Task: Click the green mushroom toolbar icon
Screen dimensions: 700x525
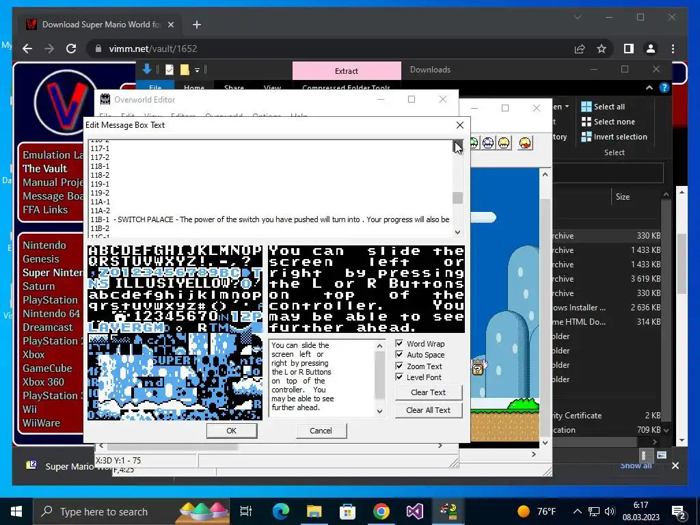Action: (474, 143)
